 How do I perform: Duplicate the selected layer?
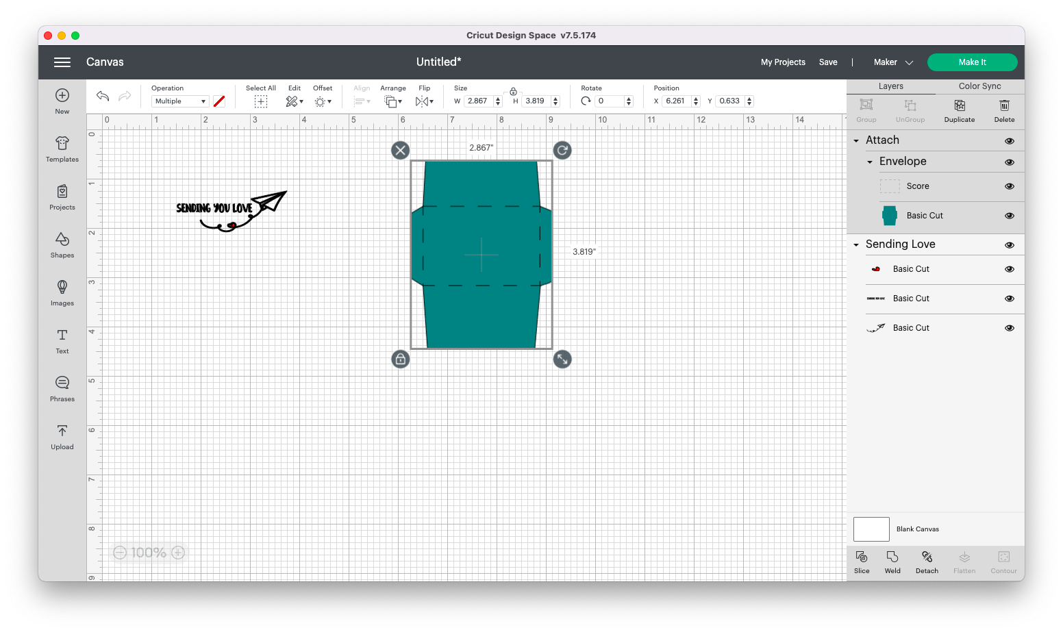coord(959,110)
